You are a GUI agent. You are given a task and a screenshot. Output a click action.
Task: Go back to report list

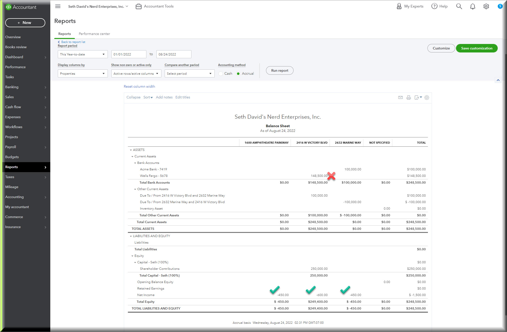click(x=72, y=42)
